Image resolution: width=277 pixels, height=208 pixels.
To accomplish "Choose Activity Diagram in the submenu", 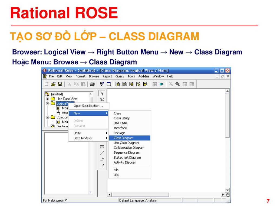I will [130, 162].
